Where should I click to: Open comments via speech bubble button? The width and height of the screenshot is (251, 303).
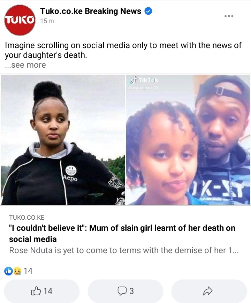pos(125,291)
